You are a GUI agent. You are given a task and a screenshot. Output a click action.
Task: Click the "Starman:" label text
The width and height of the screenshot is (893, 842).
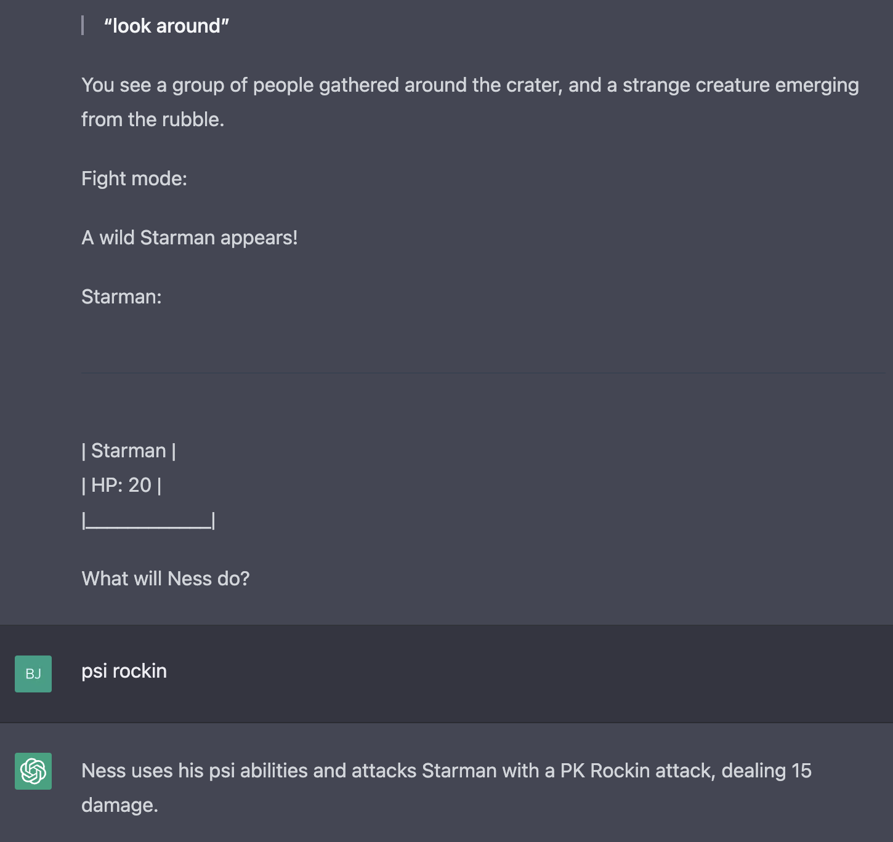[121, 297]
